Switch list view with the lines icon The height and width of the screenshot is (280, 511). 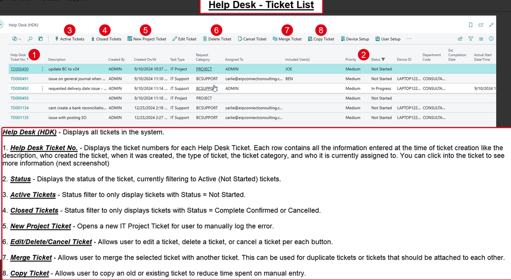481,39
